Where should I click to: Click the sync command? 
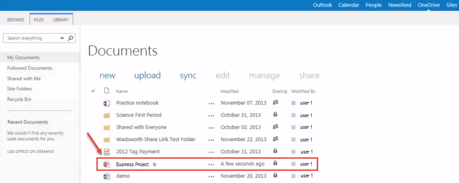[188, 76]
